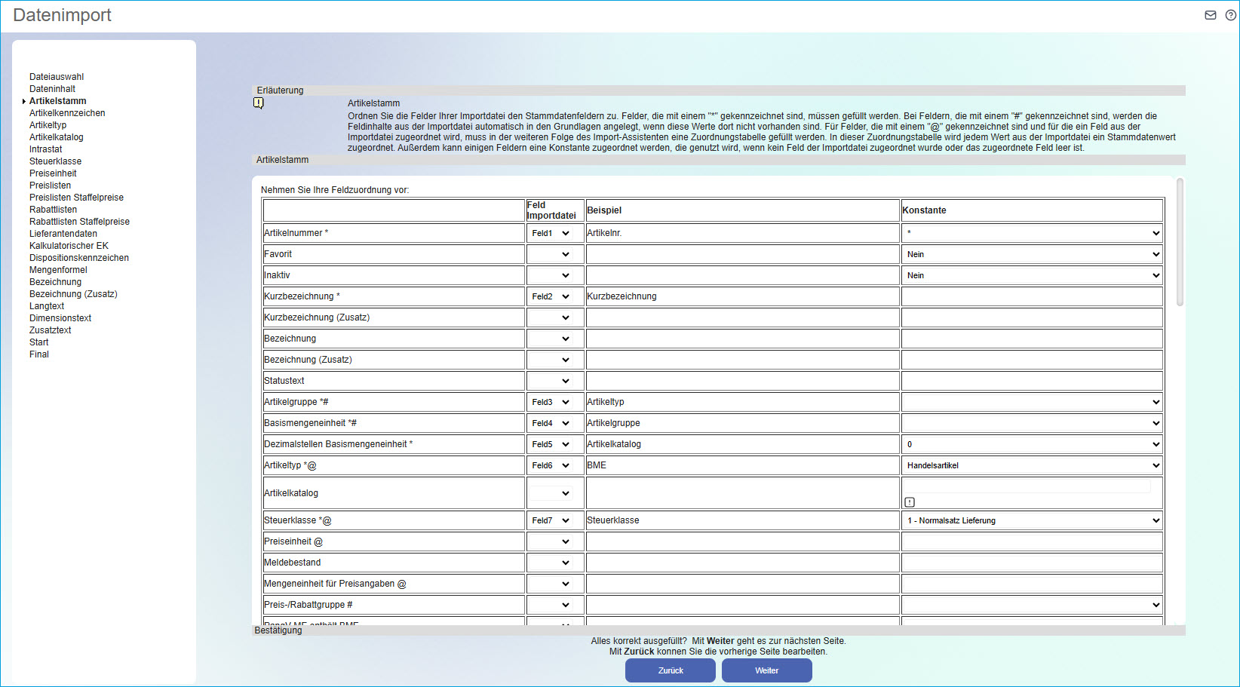1240x687 pixels.
Task: Select Preislisten Staffelpreise in sidebar
Action: coord(76,198)
